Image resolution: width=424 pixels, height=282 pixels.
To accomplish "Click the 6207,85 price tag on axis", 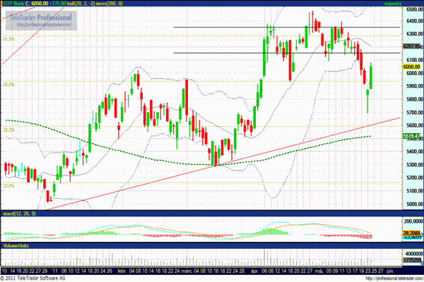I will tap(411, 47).
